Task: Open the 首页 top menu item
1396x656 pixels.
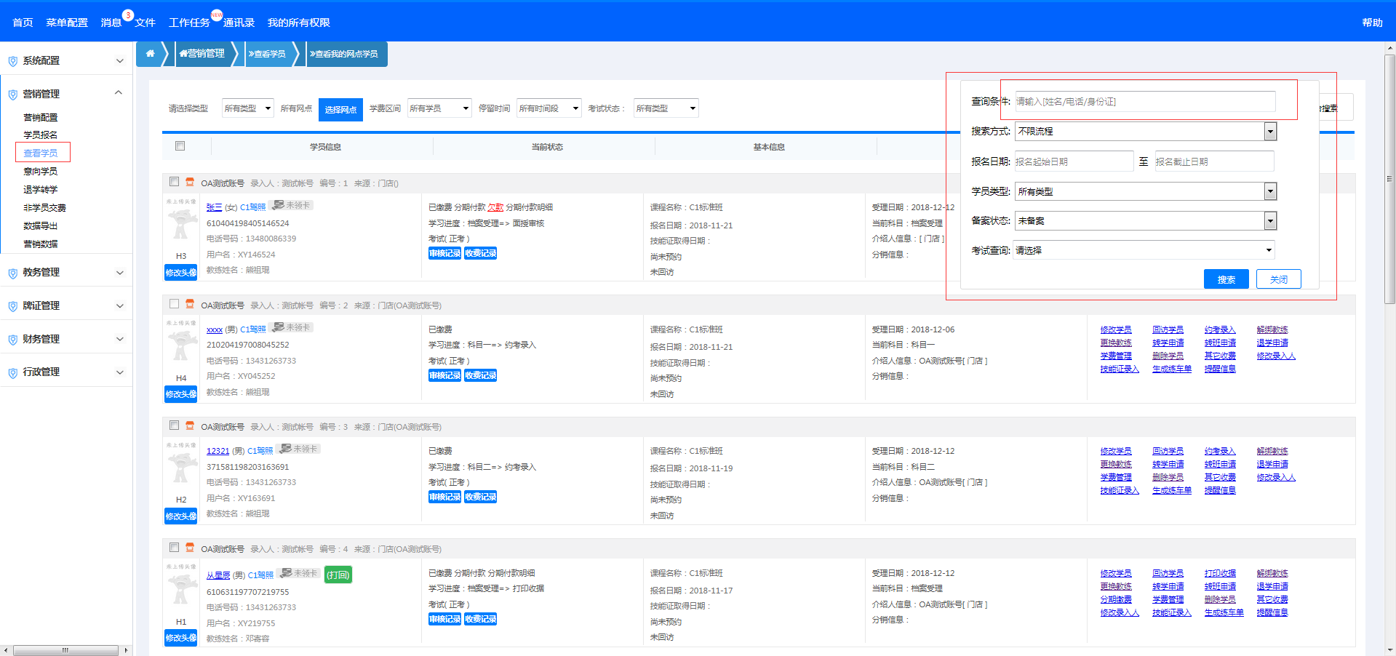Action: pyautogui.click(x=23, y=23)
